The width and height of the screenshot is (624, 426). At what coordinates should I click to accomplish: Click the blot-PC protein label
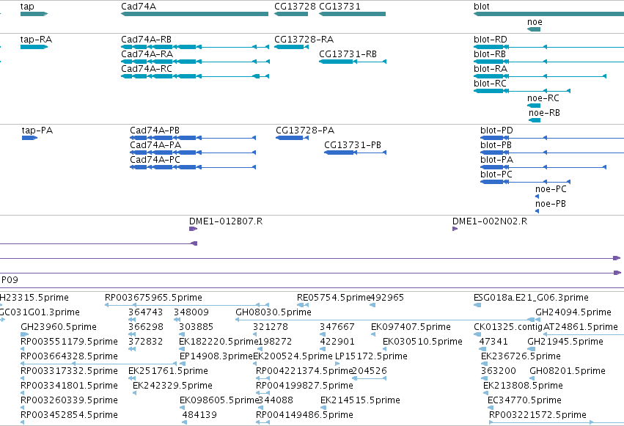[x=496, y=175]
